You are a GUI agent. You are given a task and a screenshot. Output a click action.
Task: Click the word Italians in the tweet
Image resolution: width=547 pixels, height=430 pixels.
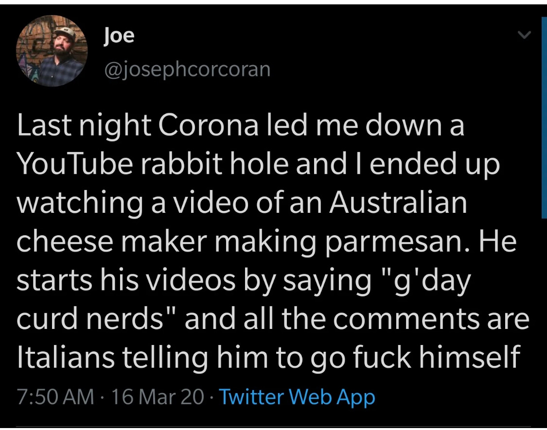(66, 357)
